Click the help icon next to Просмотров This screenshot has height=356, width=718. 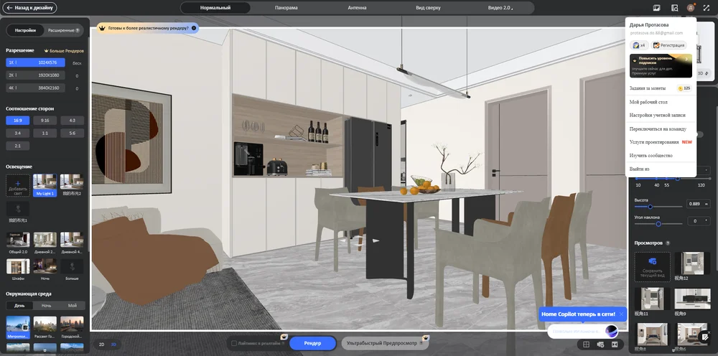coord(668,243)
